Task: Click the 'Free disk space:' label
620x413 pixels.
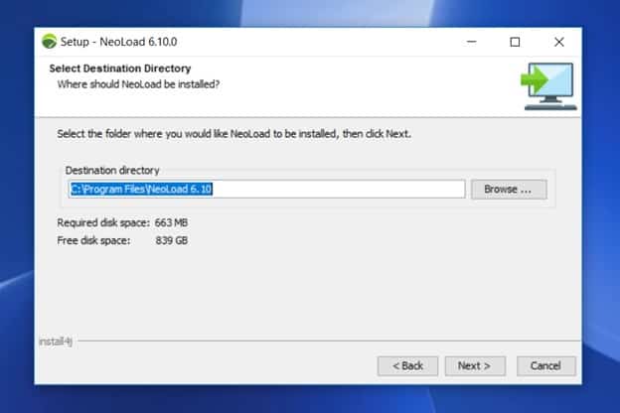Action: coord(93,240)
